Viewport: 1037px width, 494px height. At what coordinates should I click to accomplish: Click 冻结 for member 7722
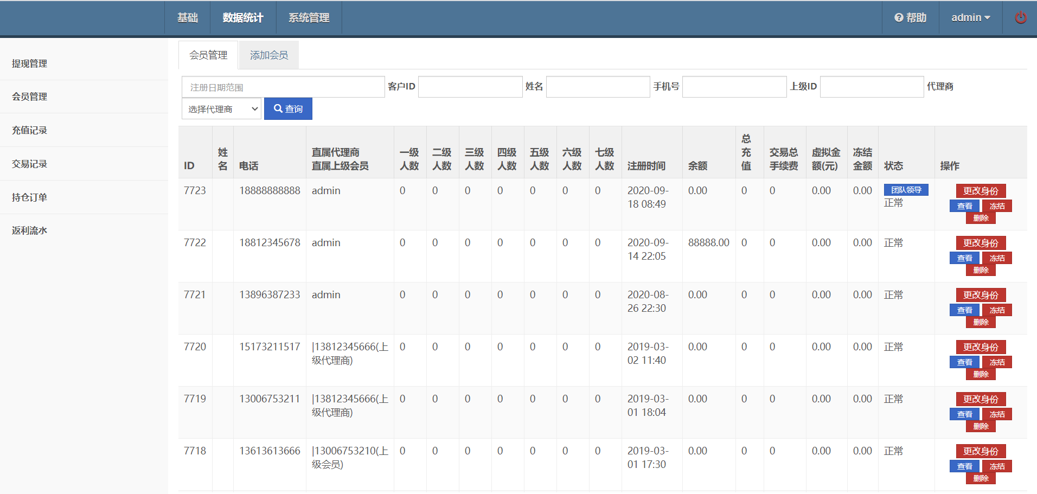997,258
